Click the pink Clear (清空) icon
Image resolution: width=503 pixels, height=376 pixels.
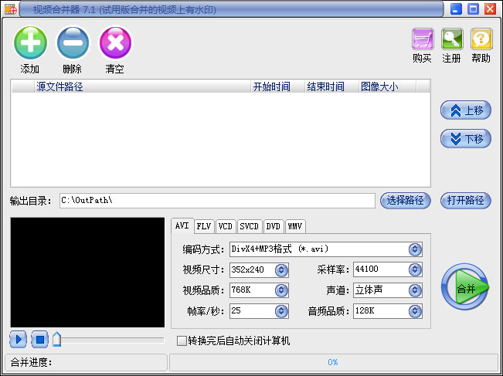point(115,43)
